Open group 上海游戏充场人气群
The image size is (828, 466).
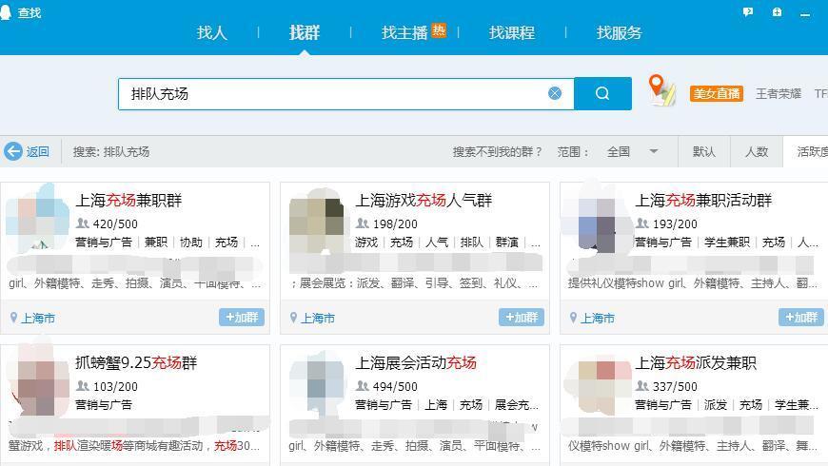[424, 201]
